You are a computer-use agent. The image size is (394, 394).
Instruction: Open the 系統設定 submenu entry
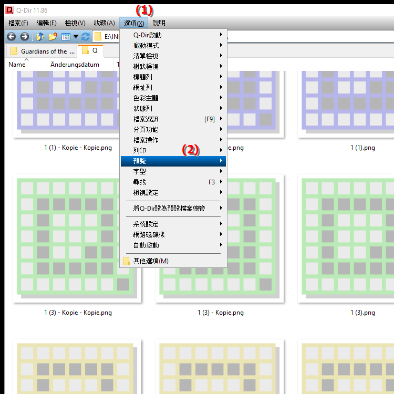(173, 224)
